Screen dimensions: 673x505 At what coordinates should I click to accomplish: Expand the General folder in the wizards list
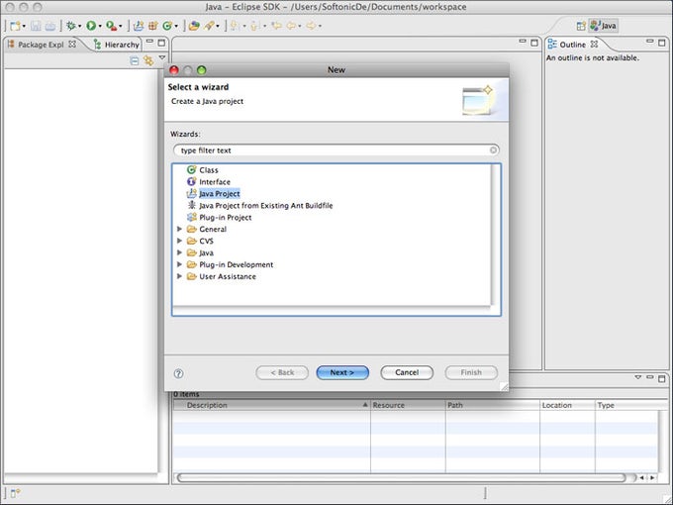179,229
